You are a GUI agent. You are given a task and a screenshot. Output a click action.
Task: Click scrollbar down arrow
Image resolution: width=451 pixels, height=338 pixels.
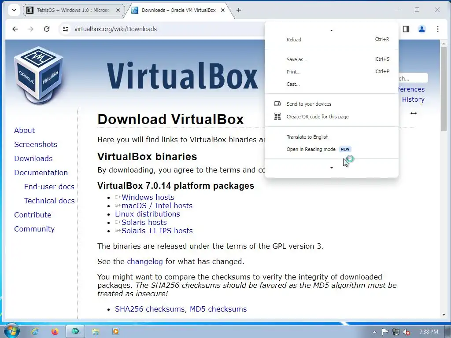pyautogui.click(x=444, y=315)
